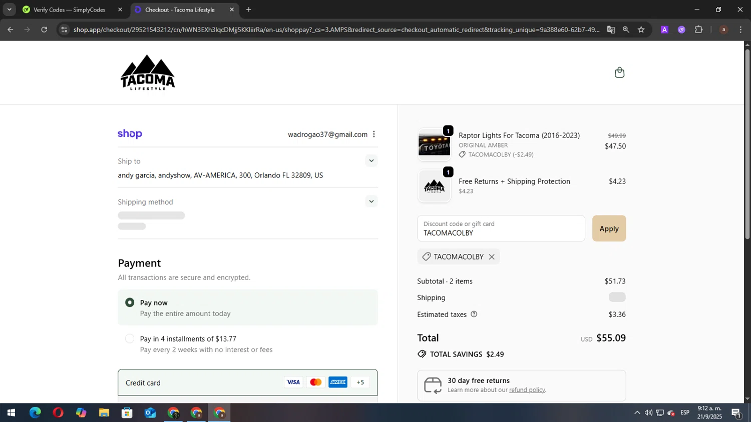The width and height of the screenshot is (751, 422).
Task: Open the purple A extension
Action: 664,29
